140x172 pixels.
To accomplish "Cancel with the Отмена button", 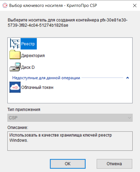I will point(114,164).
